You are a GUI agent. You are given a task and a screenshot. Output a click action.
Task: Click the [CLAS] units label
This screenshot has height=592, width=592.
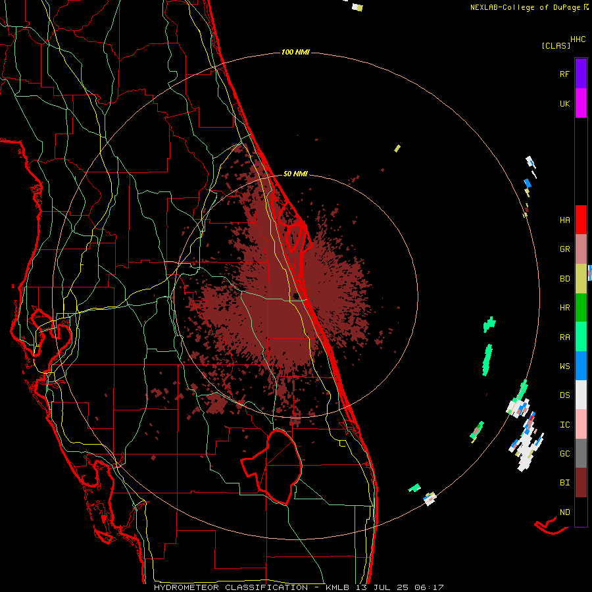(x=556, y=45)
